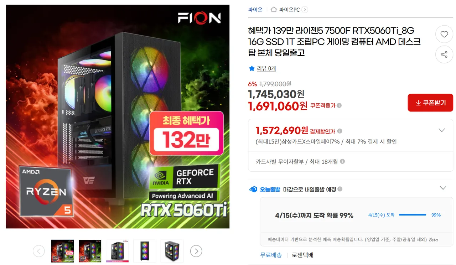Viewport: 456px width, 265px height.
Task: Click the 99% arrival probability bar
Action: [x=413, y=215]
